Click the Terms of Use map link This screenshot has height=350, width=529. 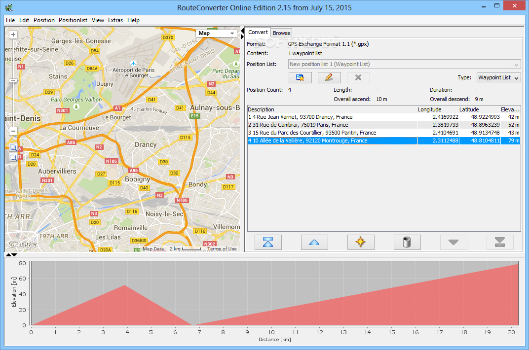pos(222,249)
